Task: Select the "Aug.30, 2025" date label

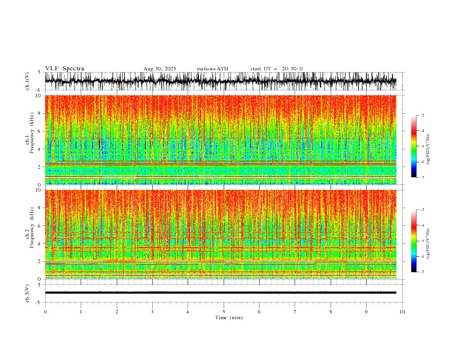Action: point(160,69)
